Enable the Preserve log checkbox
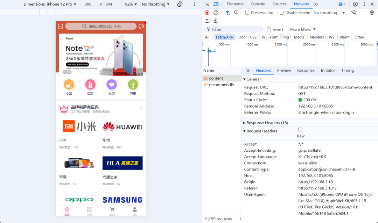 click(248, 13)
